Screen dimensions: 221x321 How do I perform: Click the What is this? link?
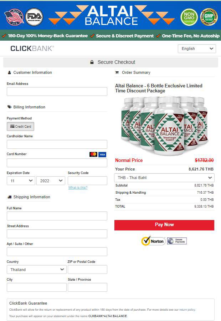(x=78, y=188)
